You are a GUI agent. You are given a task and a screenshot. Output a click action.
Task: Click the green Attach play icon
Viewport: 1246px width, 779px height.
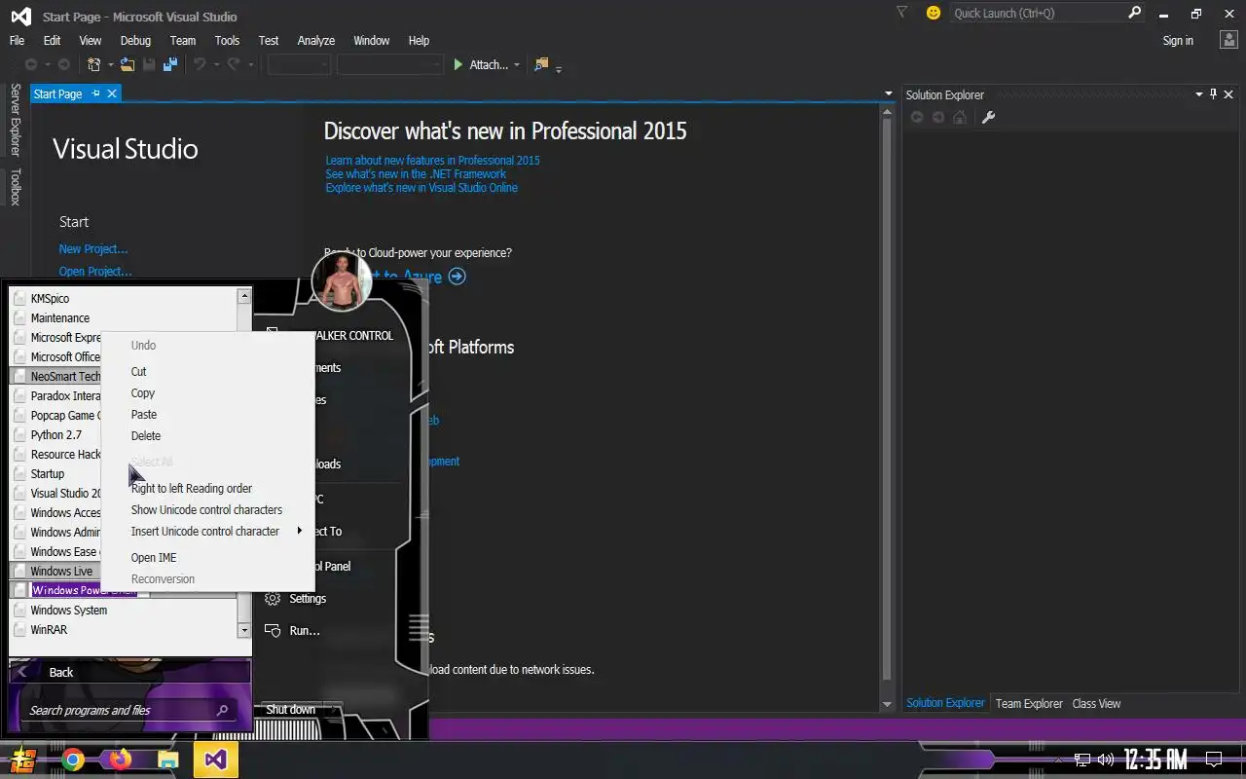(x=458, y=64)
